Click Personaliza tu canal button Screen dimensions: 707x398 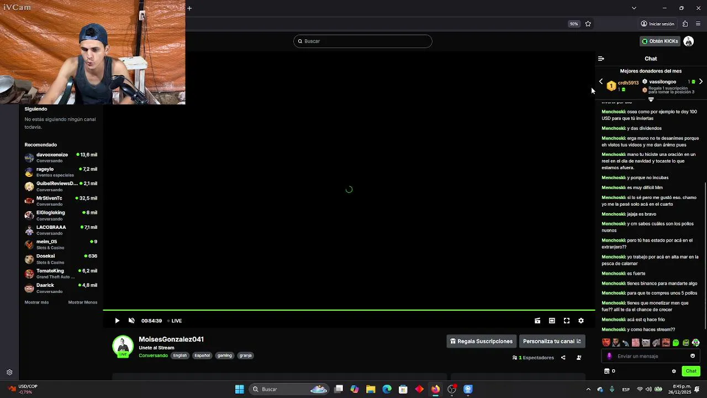(x=552, y=341)
